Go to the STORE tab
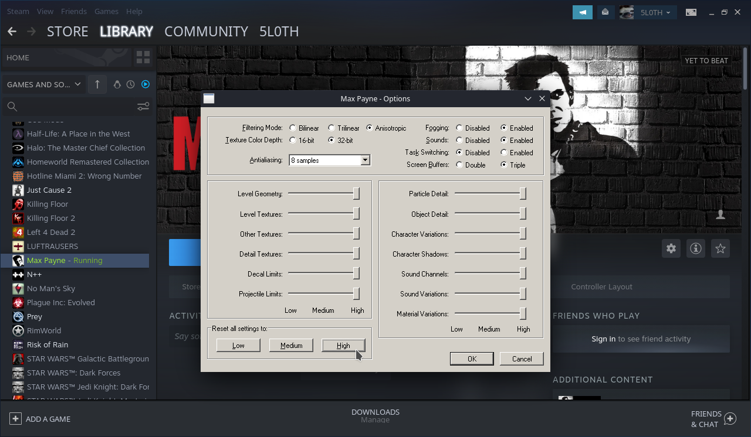 (x=67, y=32)
